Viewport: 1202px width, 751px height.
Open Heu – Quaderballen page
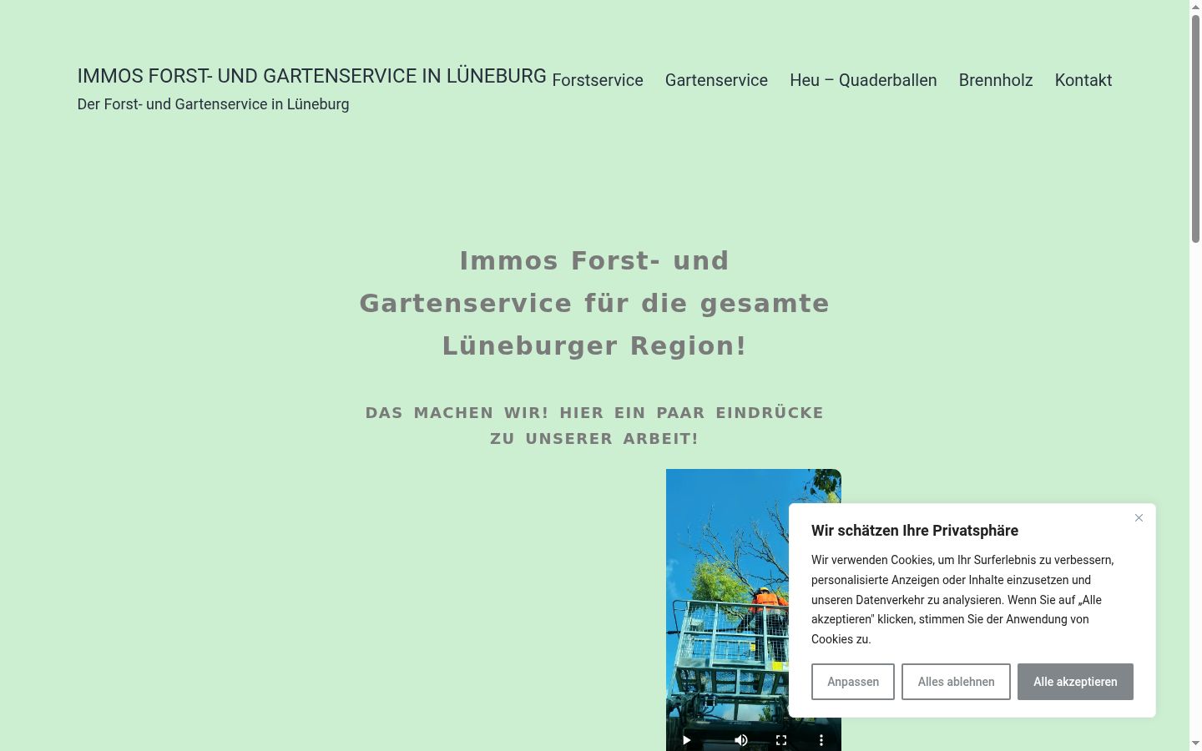[863, 80]
